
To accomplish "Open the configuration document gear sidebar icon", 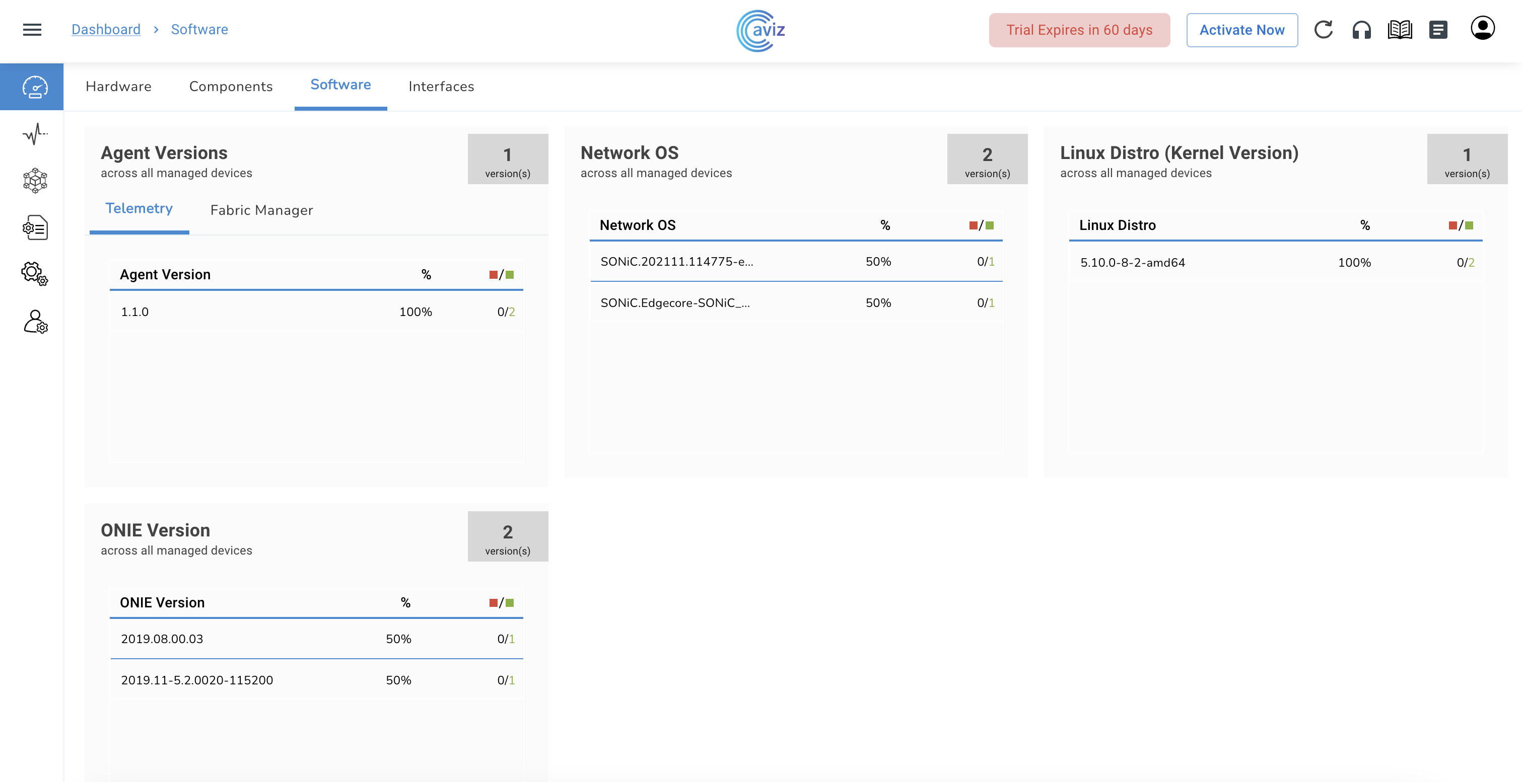I will point(35,228).
